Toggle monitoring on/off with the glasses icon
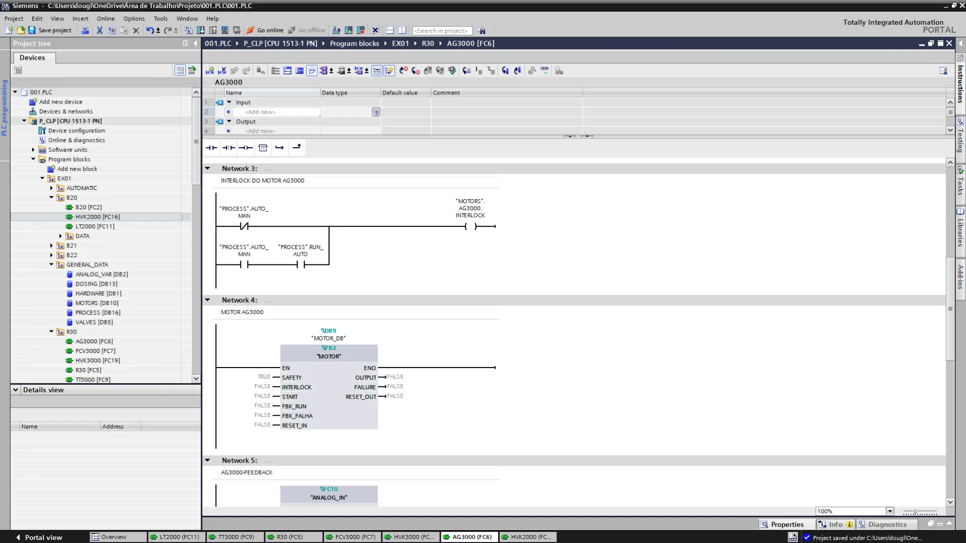966x543 pixels. 544,70
